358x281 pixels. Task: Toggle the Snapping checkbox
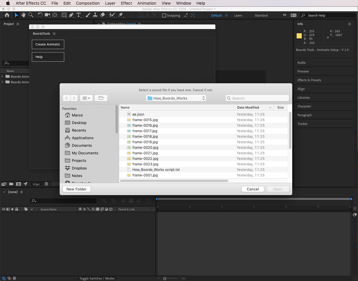tap(164, 15)
